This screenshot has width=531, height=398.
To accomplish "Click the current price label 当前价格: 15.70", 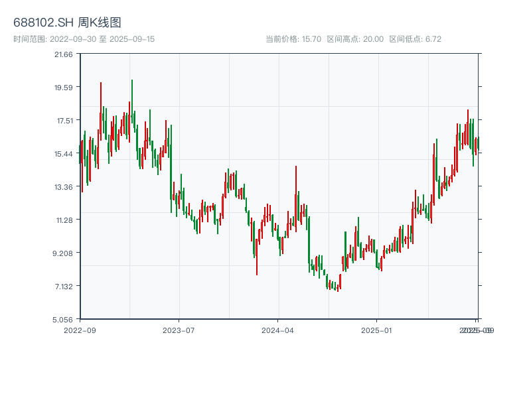I will coord(293,39).
